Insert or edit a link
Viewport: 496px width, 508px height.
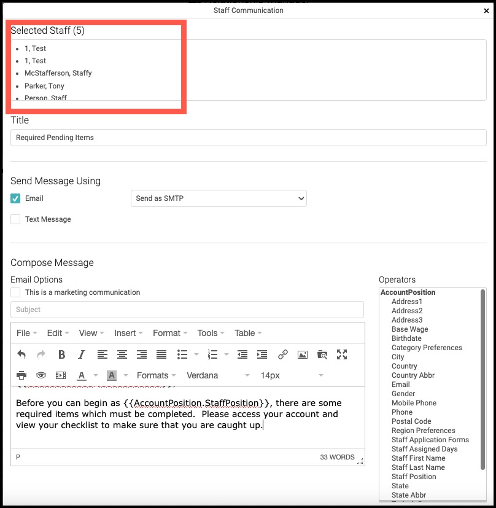point(283,354)
